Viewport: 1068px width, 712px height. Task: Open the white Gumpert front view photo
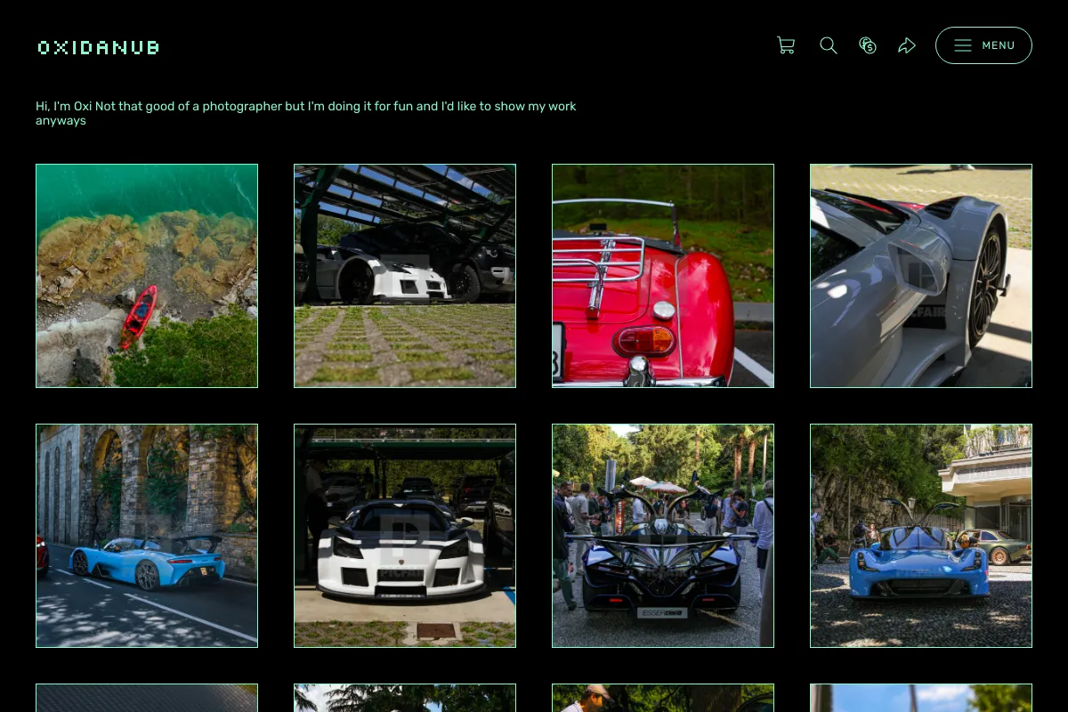point(405,536)
